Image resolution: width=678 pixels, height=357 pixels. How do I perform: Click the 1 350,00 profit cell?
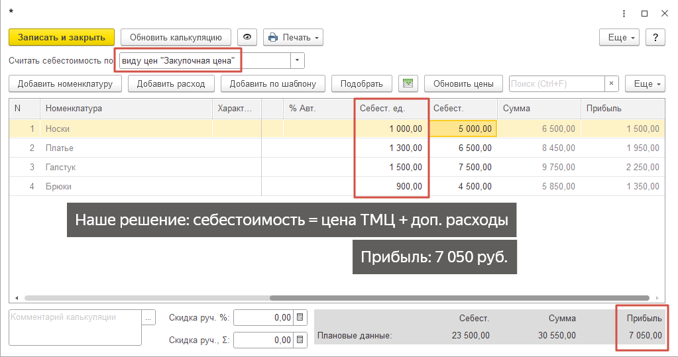[x=622, y=186]
